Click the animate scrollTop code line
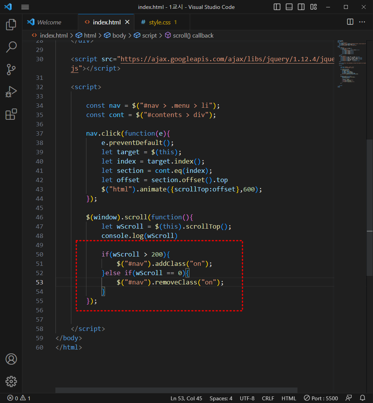Screen dimensions: 373x403 click(182, 189)
